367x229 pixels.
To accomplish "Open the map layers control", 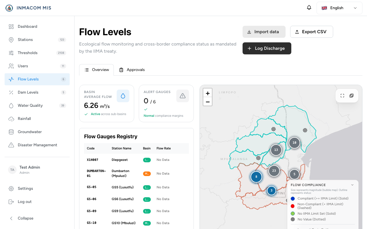I will (x=352, y=96).
